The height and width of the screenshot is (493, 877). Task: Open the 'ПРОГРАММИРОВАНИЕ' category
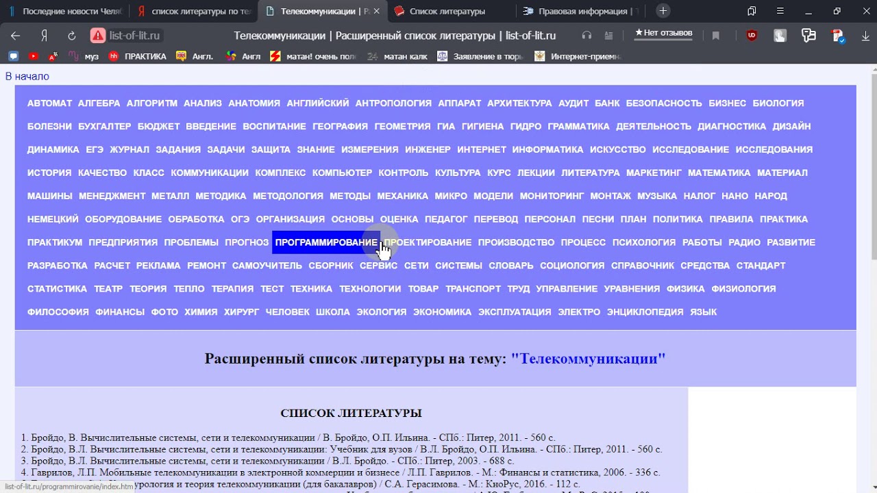pyautogui.click(x=326, y=242)
